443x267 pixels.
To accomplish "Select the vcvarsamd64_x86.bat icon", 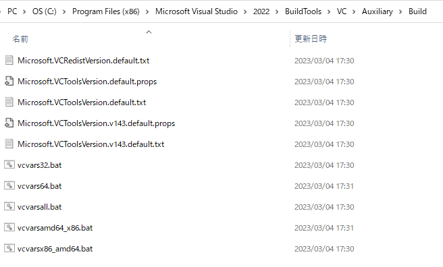I will click(x=9, y=227).
